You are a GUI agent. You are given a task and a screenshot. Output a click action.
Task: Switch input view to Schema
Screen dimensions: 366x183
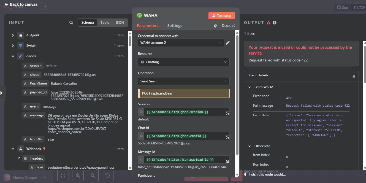pos(88,23)
